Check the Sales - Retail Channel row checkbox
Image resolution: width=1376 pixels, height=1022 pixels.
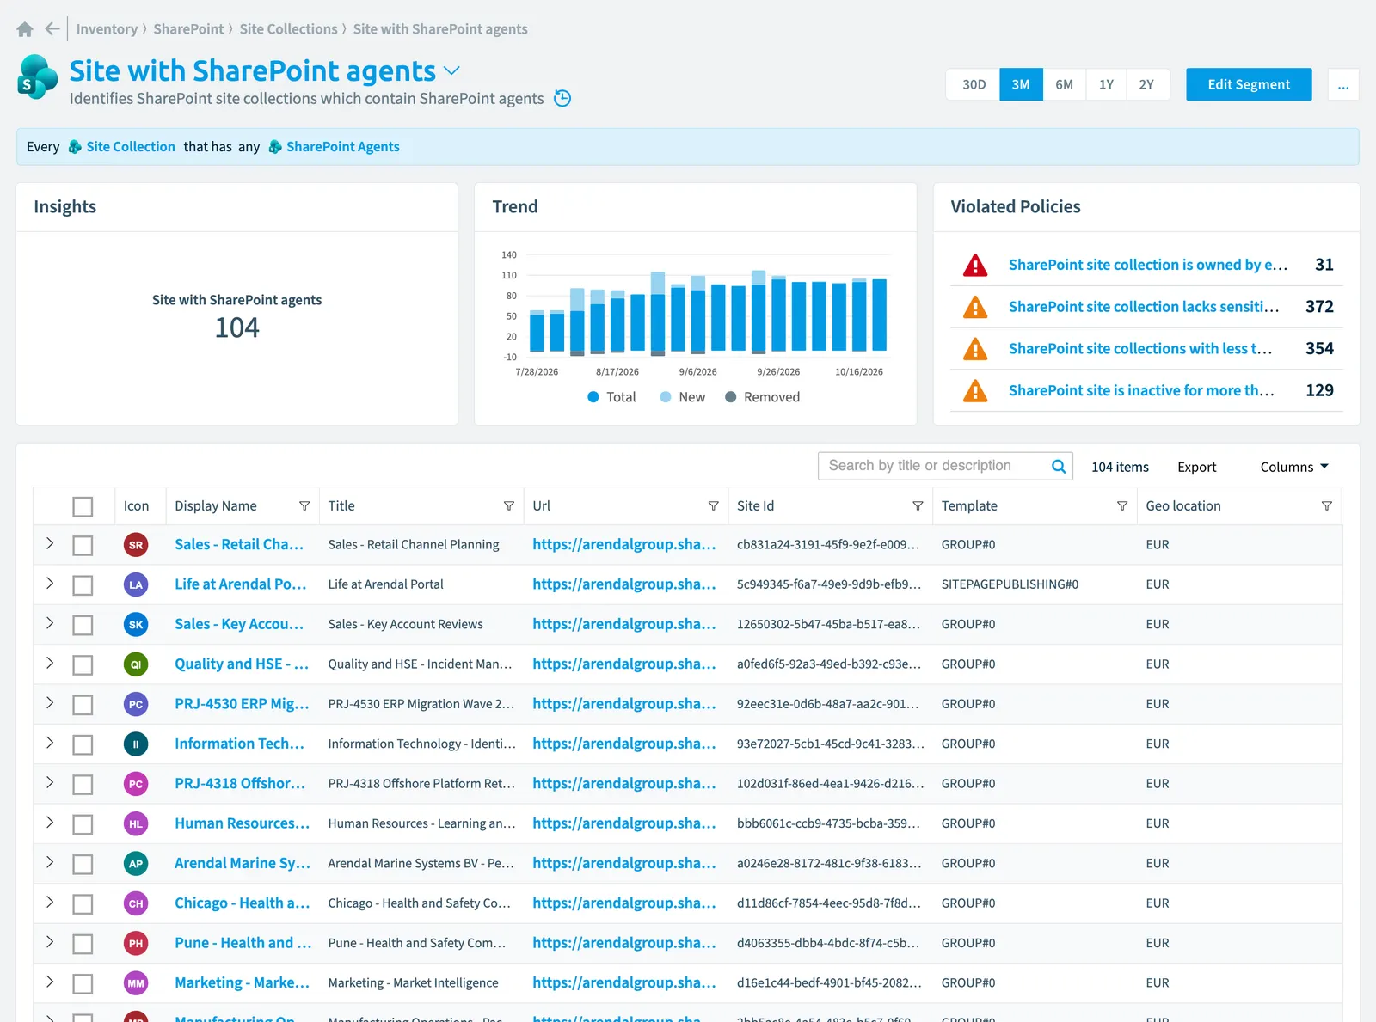[83, 546]
